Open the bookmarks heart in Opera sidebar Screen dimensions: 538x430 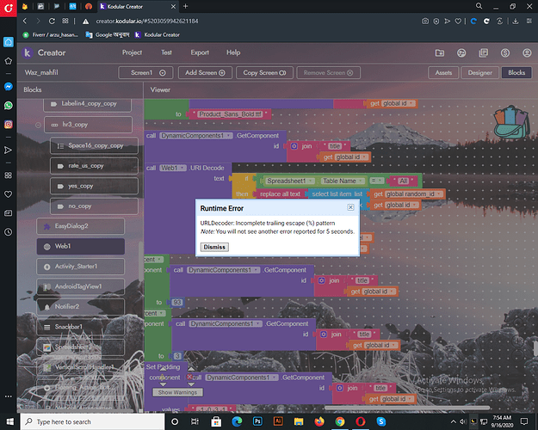pos(9,194)
